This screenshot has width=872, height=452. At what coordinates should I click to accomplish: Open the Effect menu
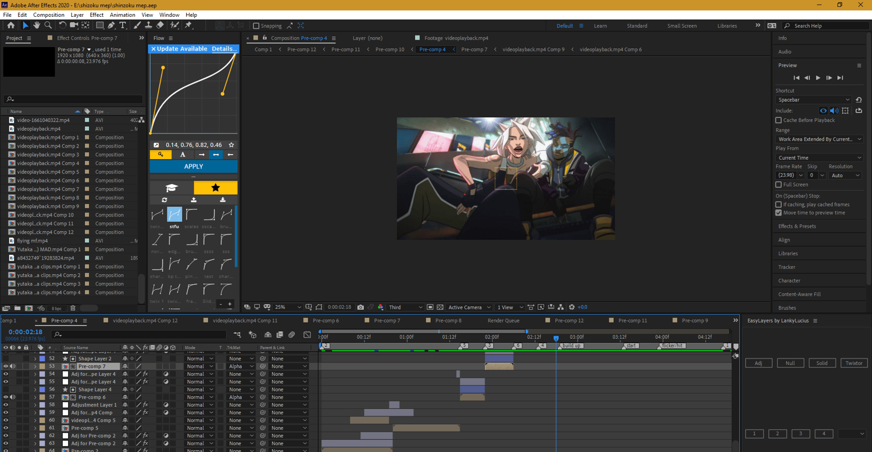point(97,15)
